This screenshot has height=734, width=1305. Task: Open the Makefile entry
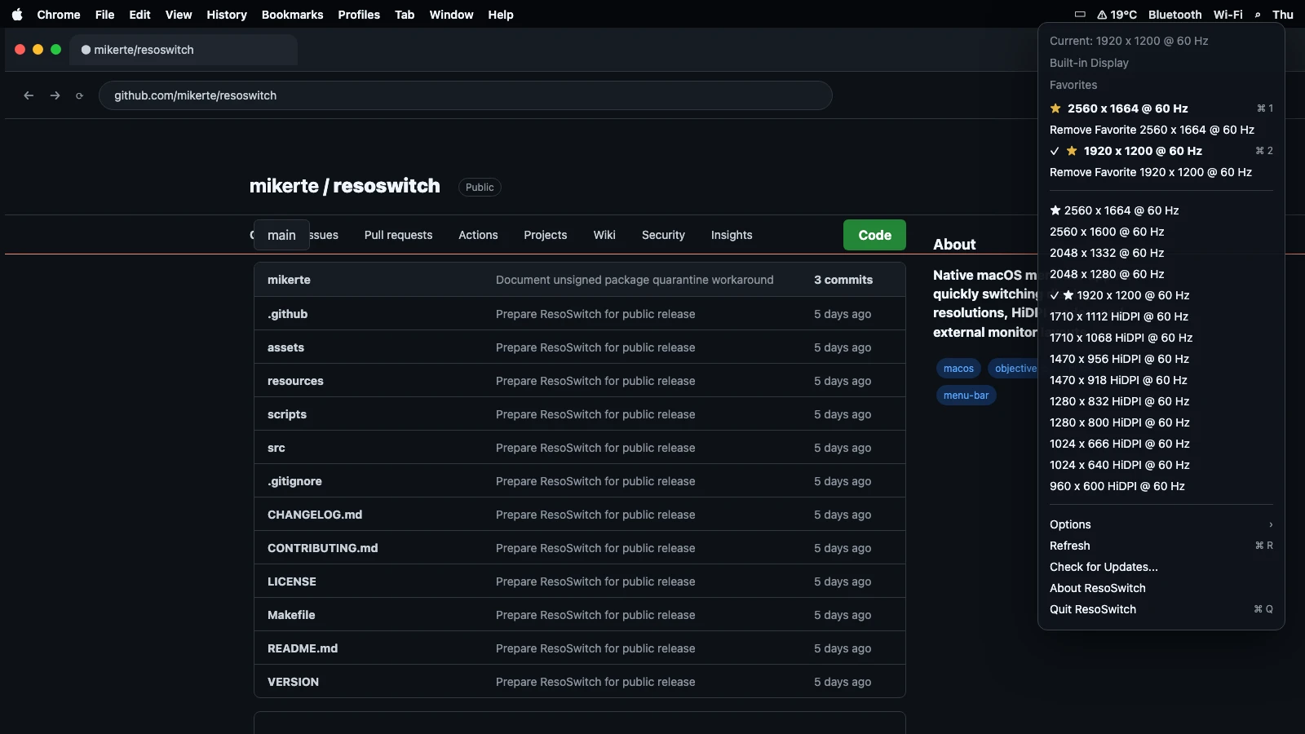click(291, 615)
